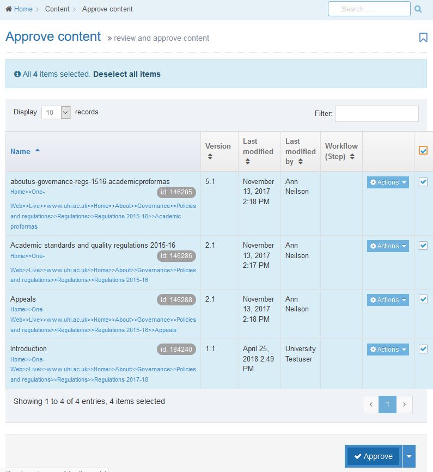Viewport: 433px width, 472px height.
Task: Open the Appeals content item name
Action: pos(23,299)
